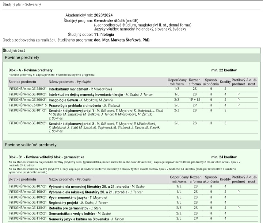
Task: Click course code FiF.KGNŠ/A-moGE-250/21
Action: click(x=28, y=89)
